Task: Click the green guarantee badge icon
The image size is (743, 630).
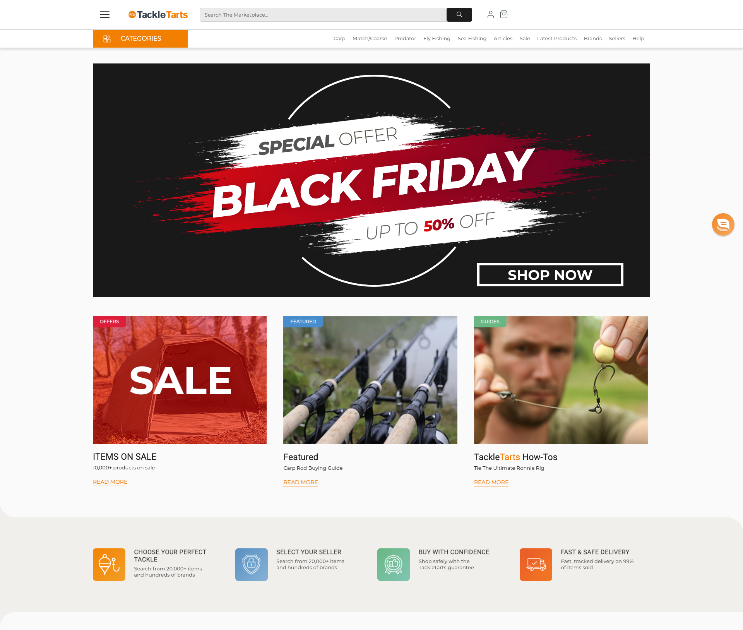Action: pos(394,564)
